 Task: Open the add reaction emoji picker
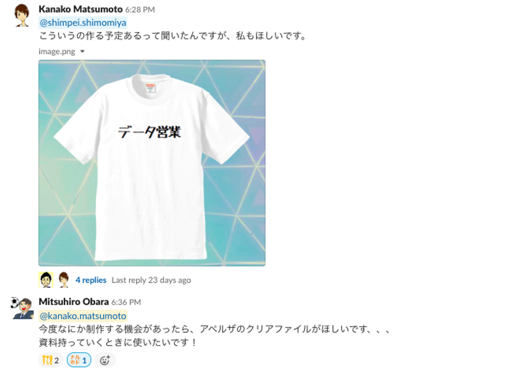[x=105, y=360]
